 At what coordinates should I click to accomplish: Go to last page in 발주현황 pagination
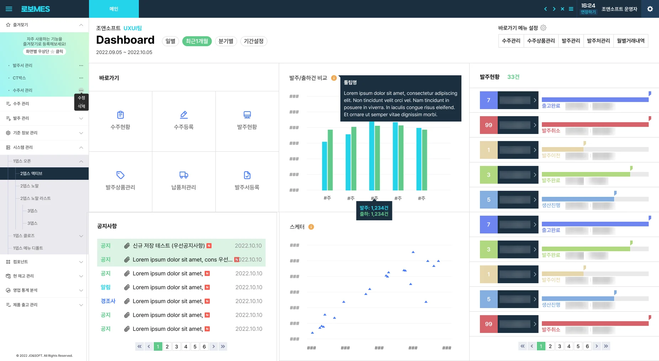[x=606, y=346]
